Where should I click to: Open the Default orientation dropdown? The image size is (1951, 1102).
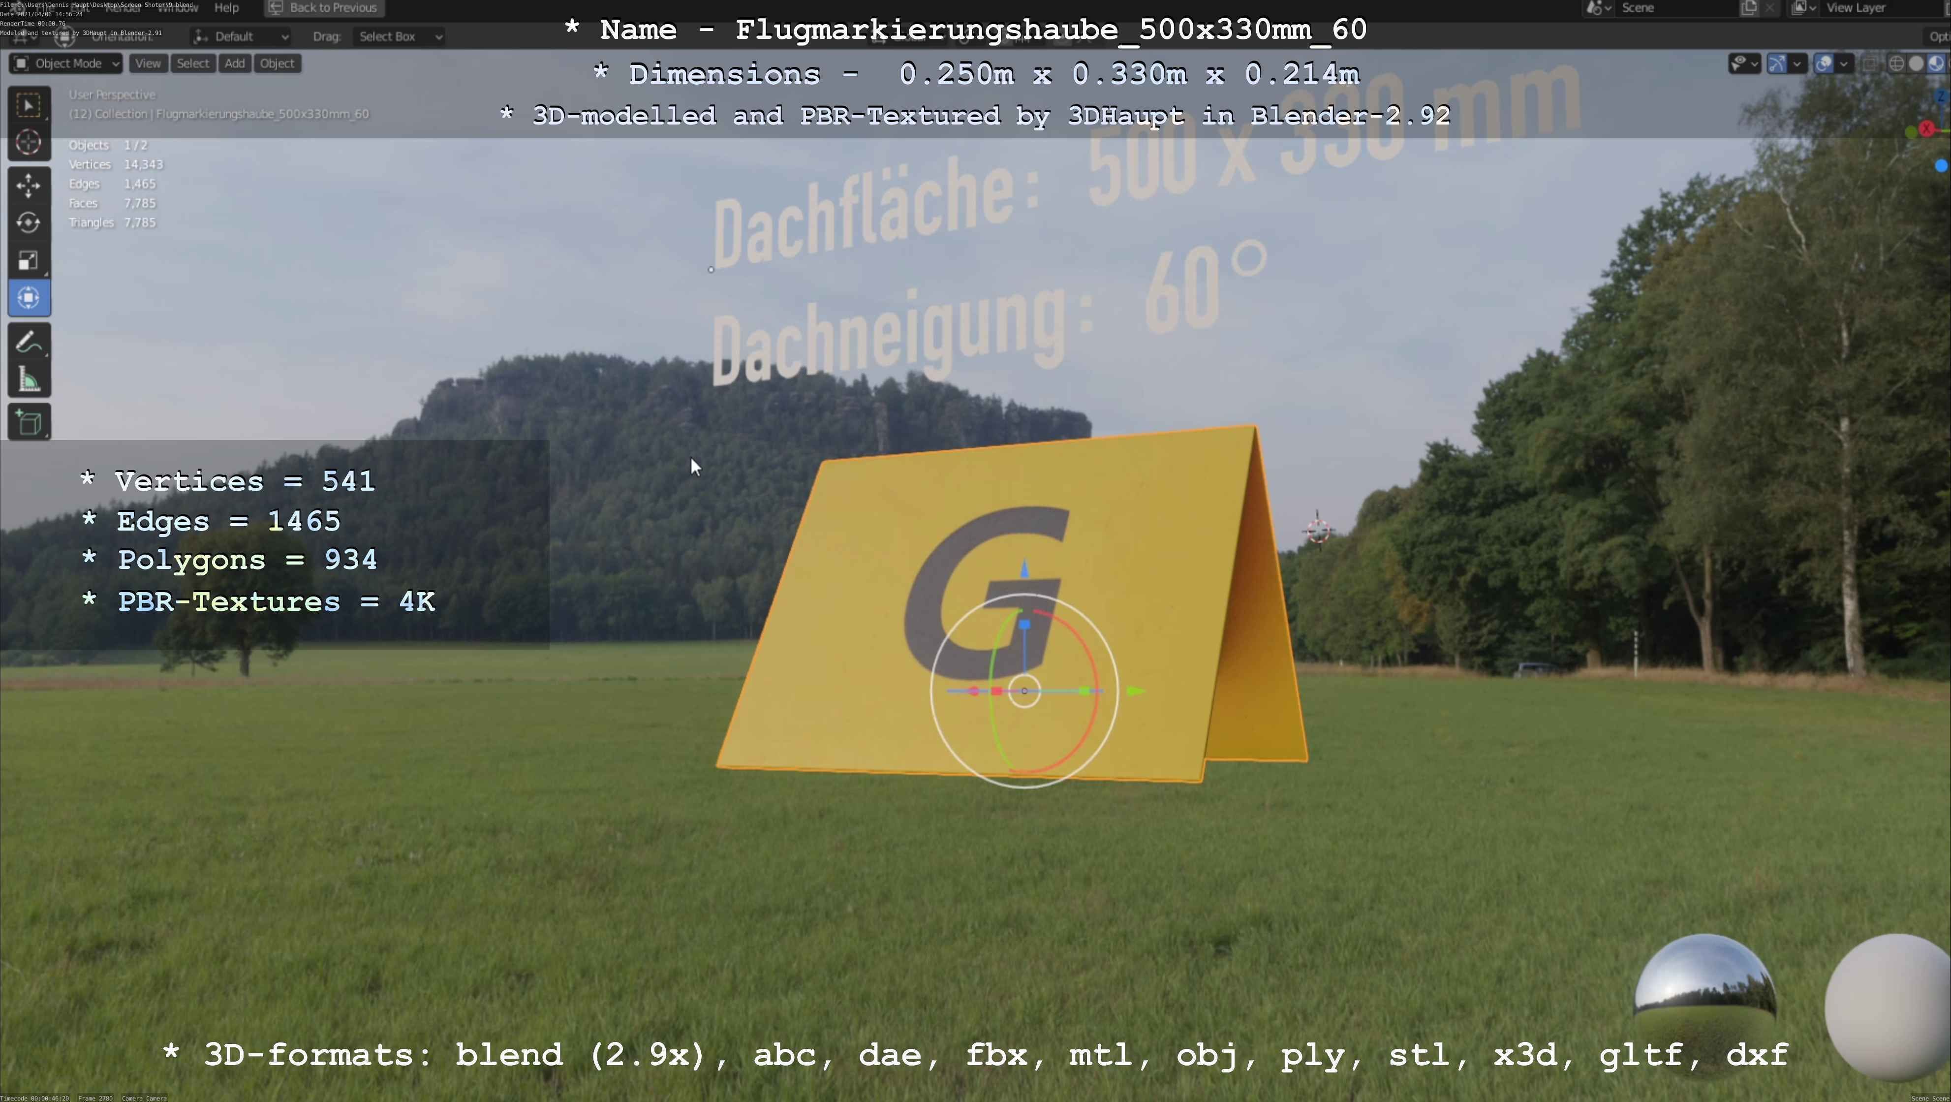(x=241, y=36)
